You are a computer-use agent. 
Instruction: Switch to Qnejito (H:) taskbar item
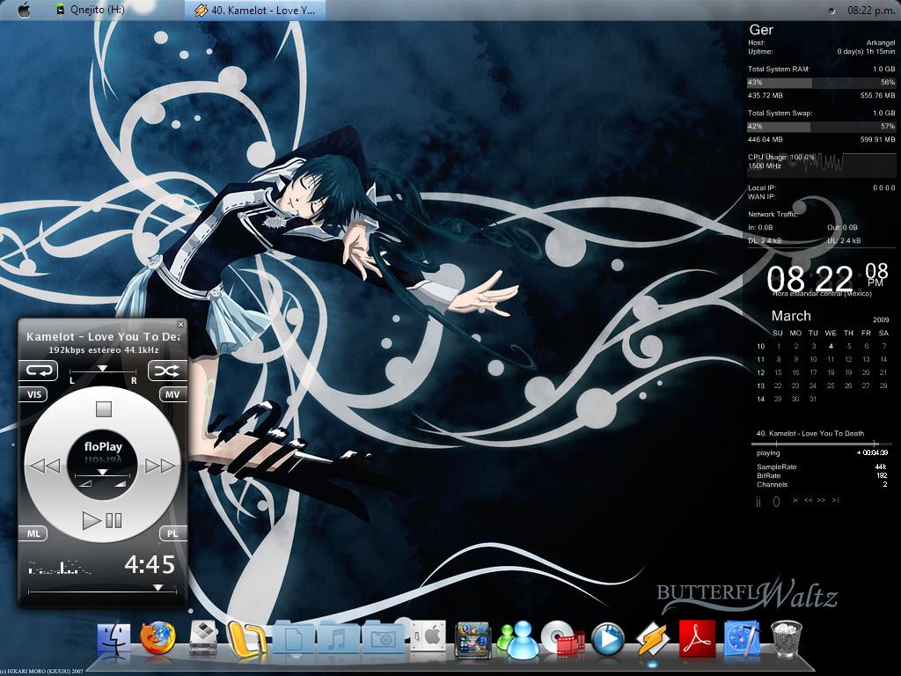(x=91, y=10)
